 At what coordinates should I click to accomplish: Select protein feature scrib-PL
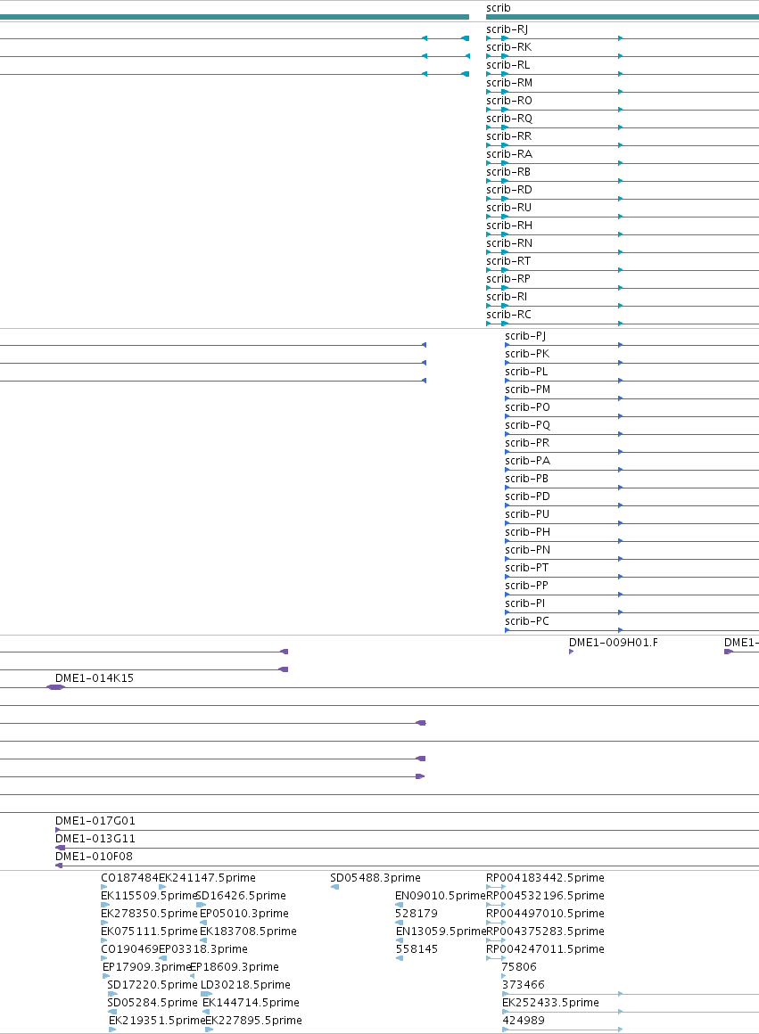[527, 372]
